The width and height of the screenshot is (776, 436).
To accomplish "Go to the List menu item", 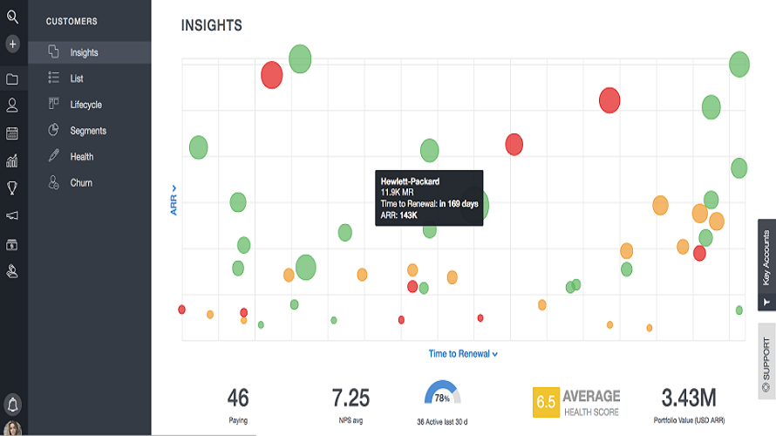I will (77, 78).
